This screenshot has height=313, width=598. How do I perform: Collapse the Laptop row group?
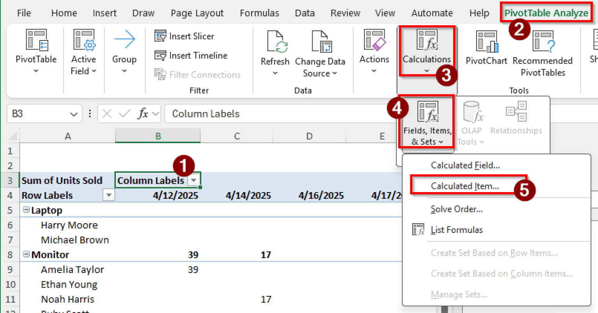point(26,210)
